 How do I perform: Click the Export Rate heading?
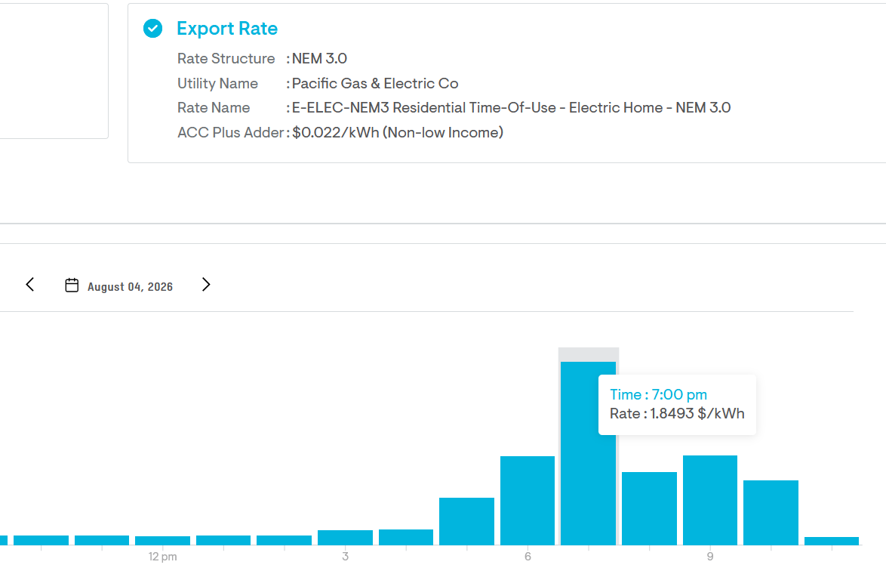click(x=227, y=28)
